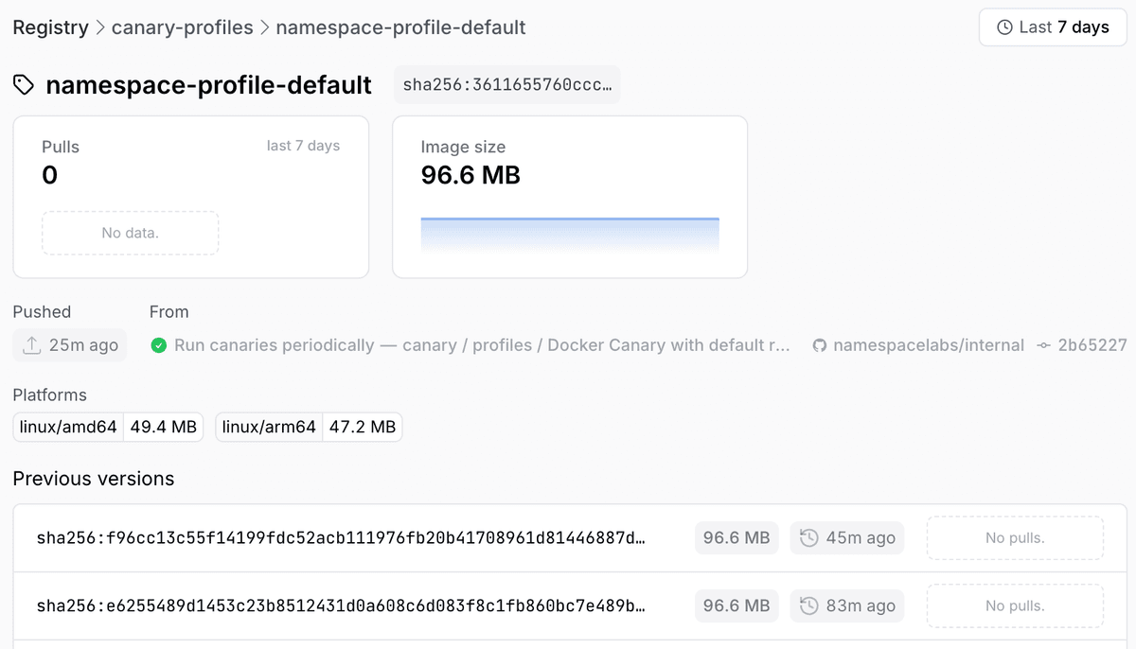
Task: Copy the sha256:3611655760ccc digest badge
Action: [506, 85]
